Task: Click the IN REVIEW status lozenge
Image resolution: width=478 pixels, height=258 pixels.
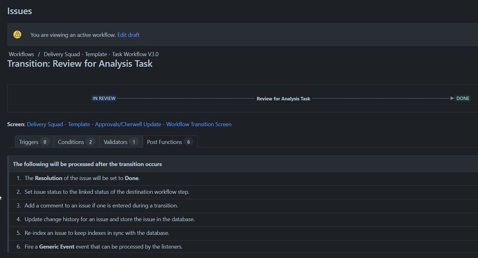Action: [x=104, y=98]
